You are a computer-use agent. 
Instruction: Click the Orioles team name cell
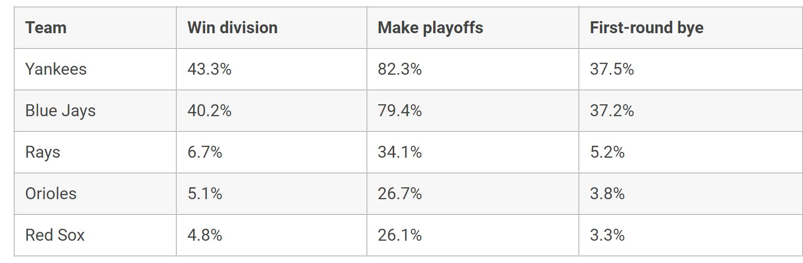pos(50,193)
